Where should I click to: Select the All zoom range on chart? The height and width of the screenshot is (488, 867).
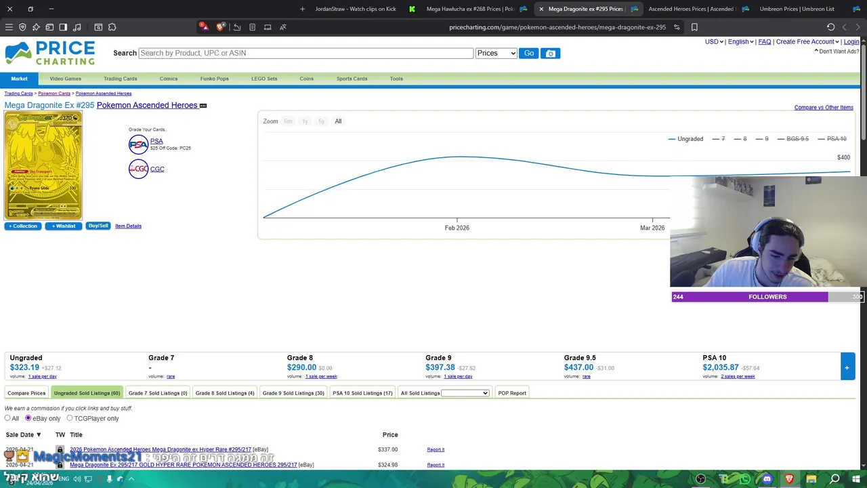(x=338, y=121)
